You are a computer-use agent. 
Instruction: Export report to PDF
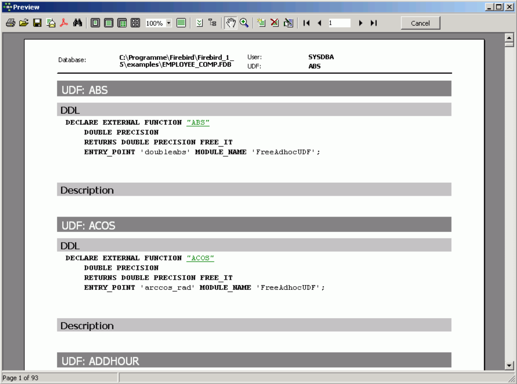click(64, 23)
